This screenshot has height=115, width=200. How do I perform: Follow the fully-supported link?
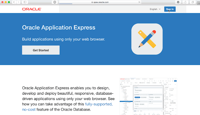point(99,104)
